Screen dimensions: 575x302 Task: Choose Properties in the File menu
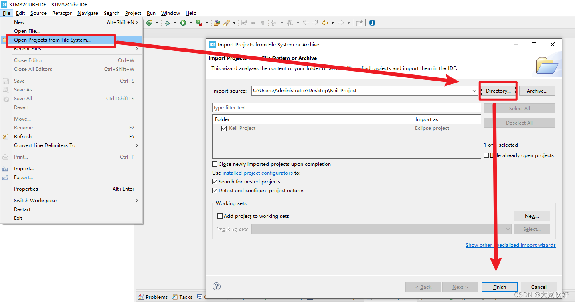pyautogui.click(x=71, y=189)
